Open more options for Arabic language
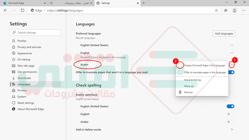 [232, 65]
